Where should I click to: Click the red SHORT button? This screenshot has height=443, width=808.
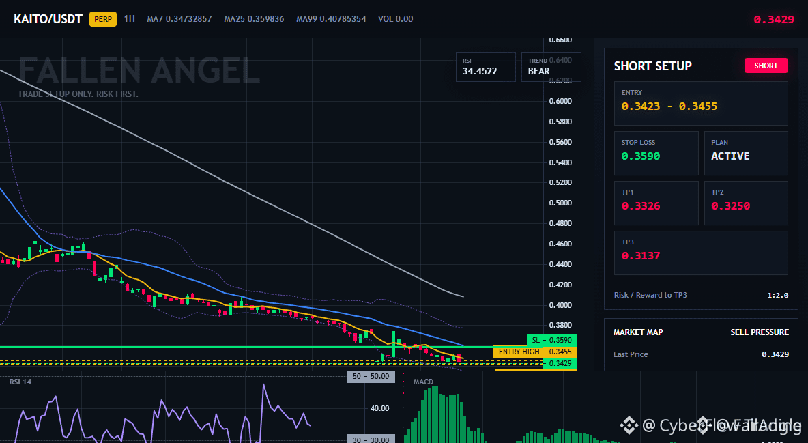[766, 66]
